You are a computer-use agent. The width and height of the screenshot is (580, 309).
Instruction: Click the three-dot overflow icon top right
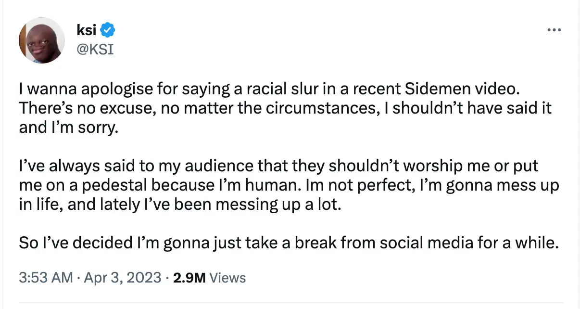(555, 29)
